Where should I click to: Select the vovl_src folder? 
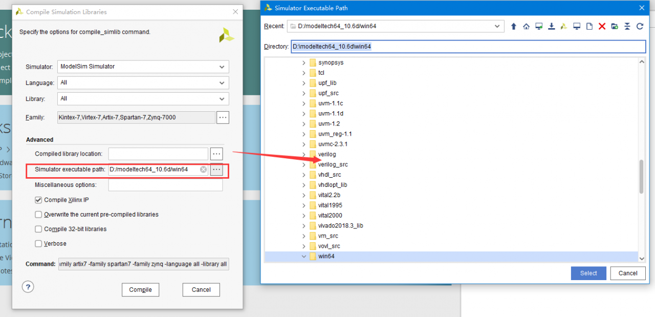tap(329, 246)
